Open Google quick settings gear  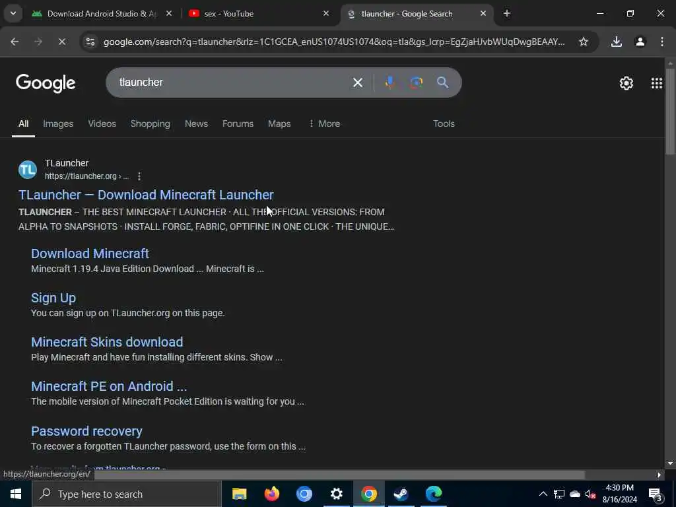[x=626, y=83]
